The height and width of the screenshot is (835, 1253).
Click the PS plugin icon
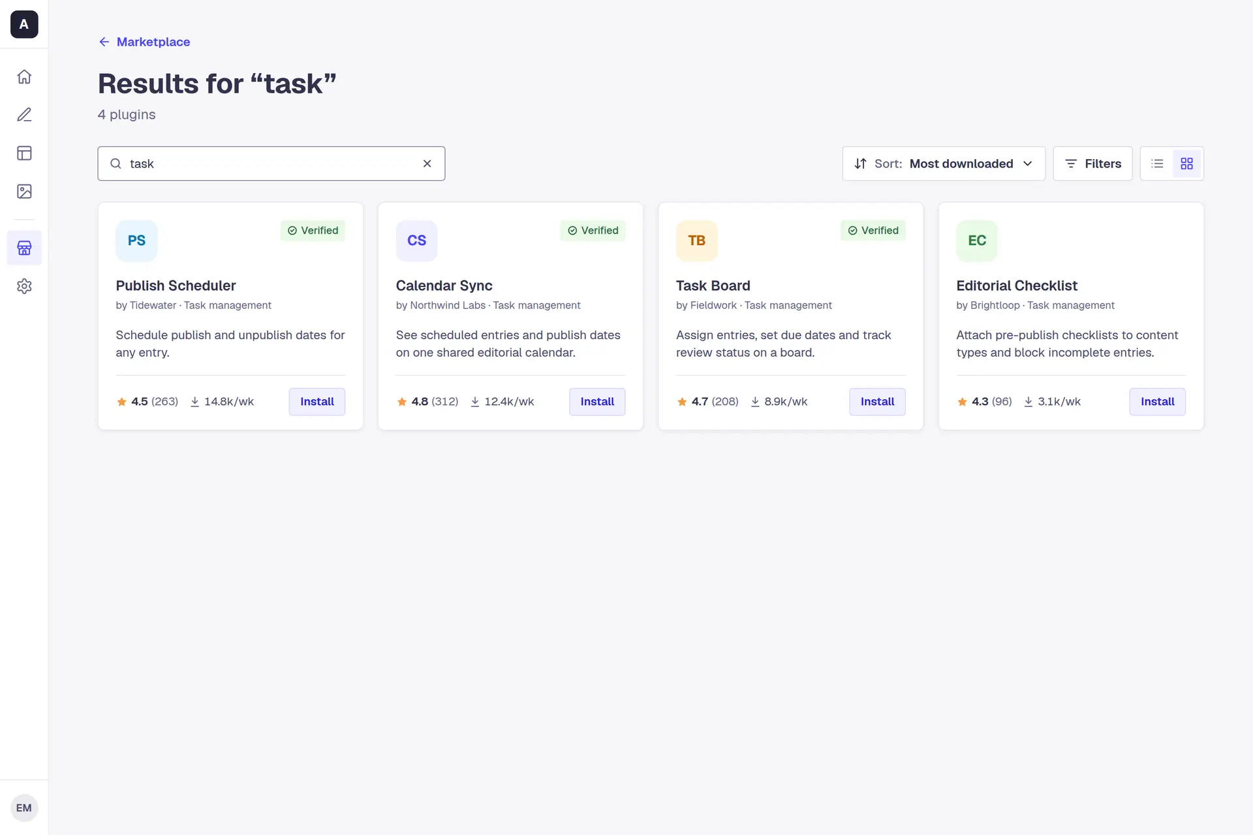click(136, 241)
